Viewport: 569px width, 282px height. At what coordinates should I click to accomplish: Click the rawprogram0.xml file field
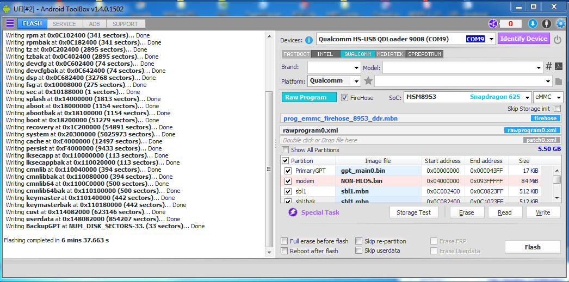(421, 130)
